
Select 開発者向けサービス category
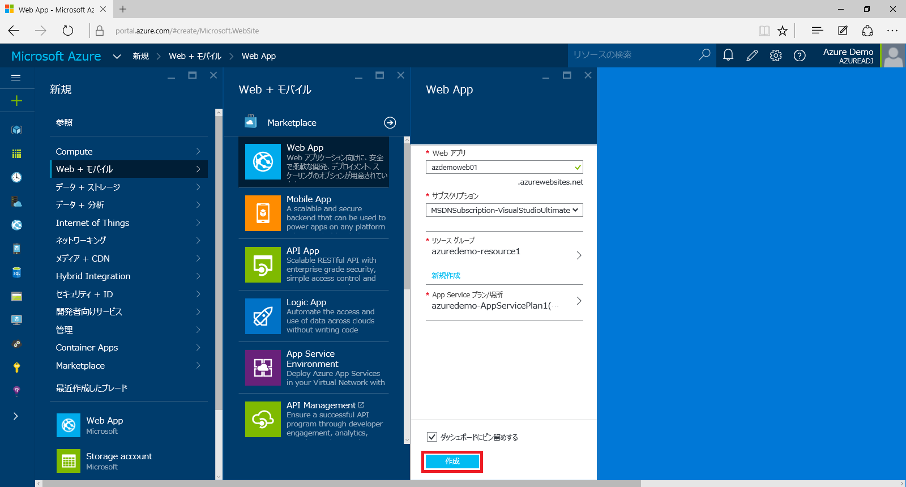pyautogui.click(x=129, y=311)
